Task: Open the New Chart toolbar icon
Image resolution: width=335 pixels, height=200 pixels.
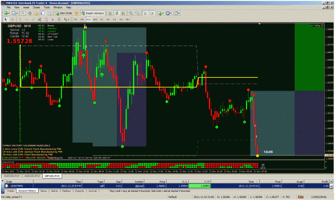Action: tap(5, 13)
